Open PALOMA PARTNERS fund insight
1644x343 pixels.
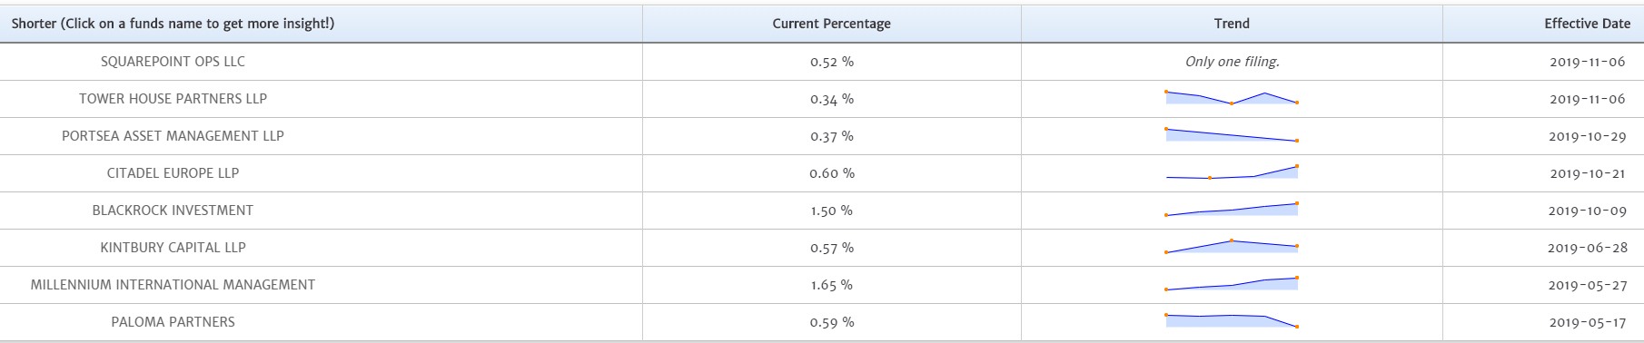click(173, 322)
